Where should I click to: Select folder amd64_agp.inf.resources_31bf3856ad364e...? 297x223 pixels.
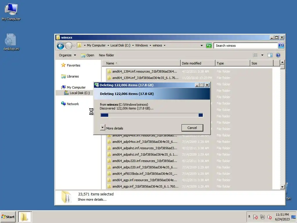click(x=189, y=180)
